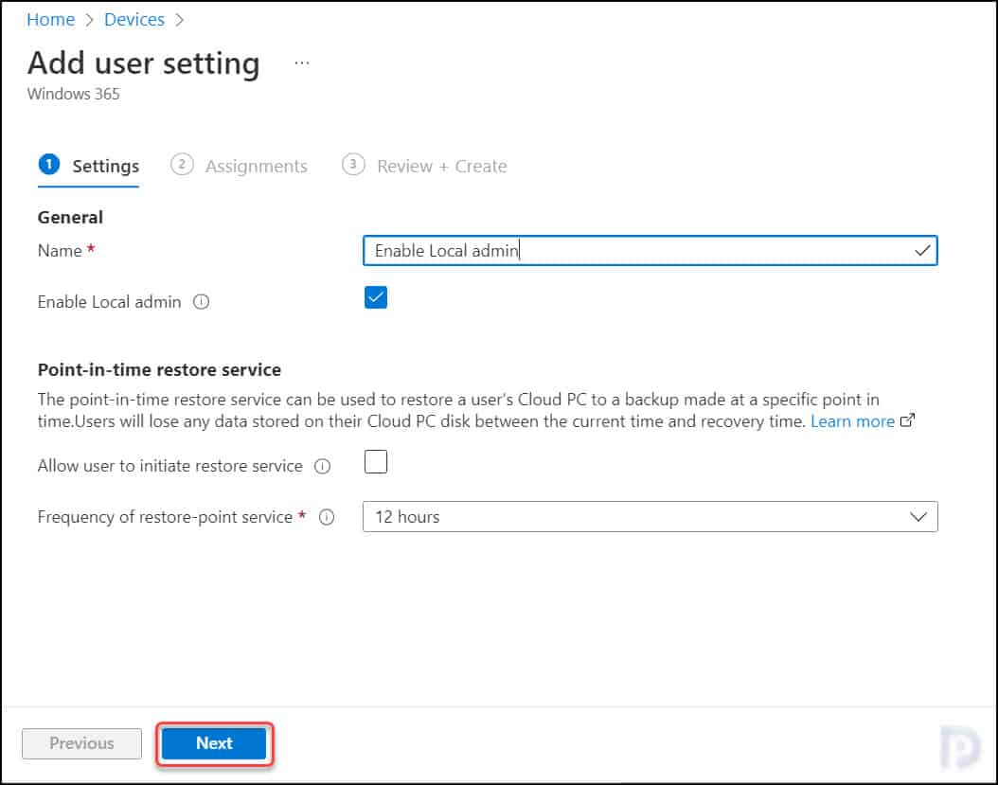Click the General section heading
Screen dimensions: 998x785
(x=70, y=217)
